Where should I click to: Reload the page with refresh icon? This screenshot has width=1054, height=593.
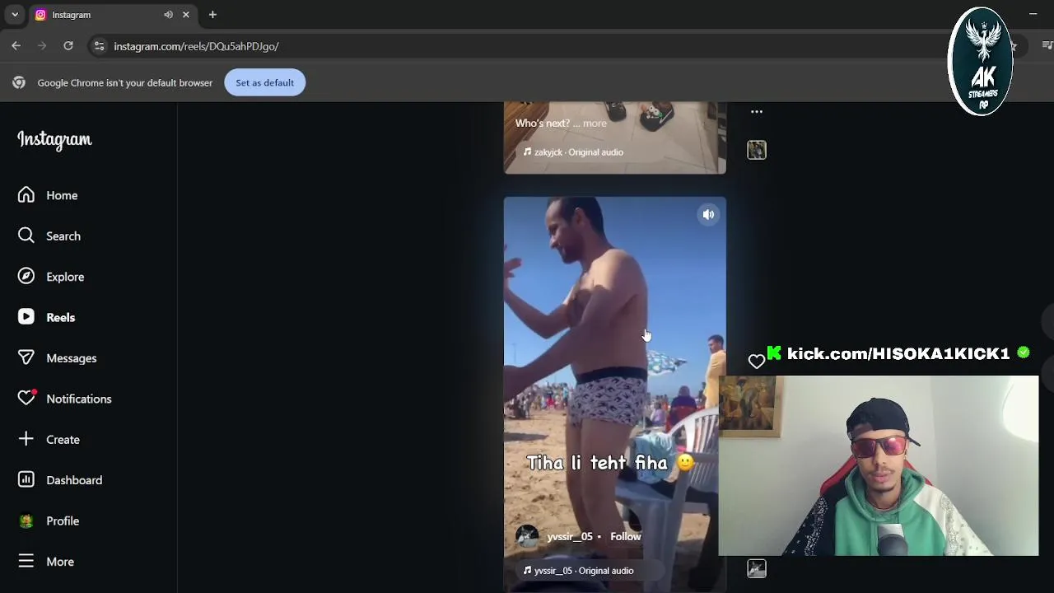pos(68,46)
